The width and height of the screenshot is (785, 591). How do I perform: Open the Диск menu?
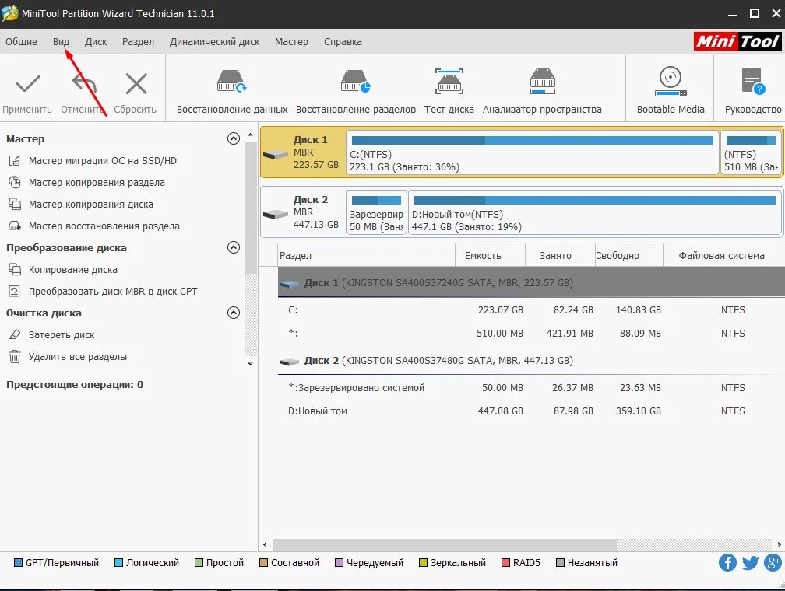coord(96,41)
